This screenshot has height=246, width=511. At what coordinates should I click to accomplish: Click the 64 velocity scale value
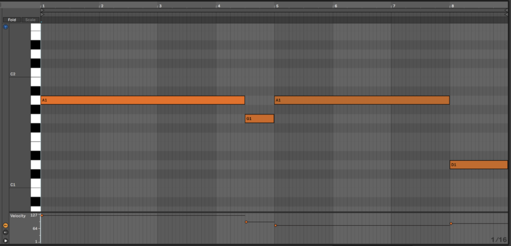tap(35, 229)
